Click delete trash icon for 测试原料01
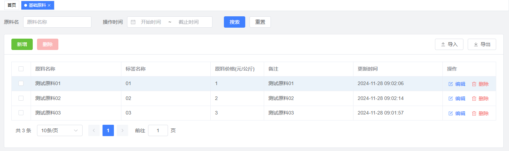Viewport: 509px width, 151px height. point(474,84)
